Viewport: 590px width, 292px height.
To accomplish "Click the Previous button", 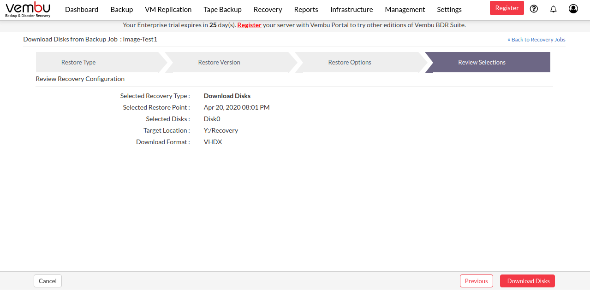I will click(x=477, y=281).
